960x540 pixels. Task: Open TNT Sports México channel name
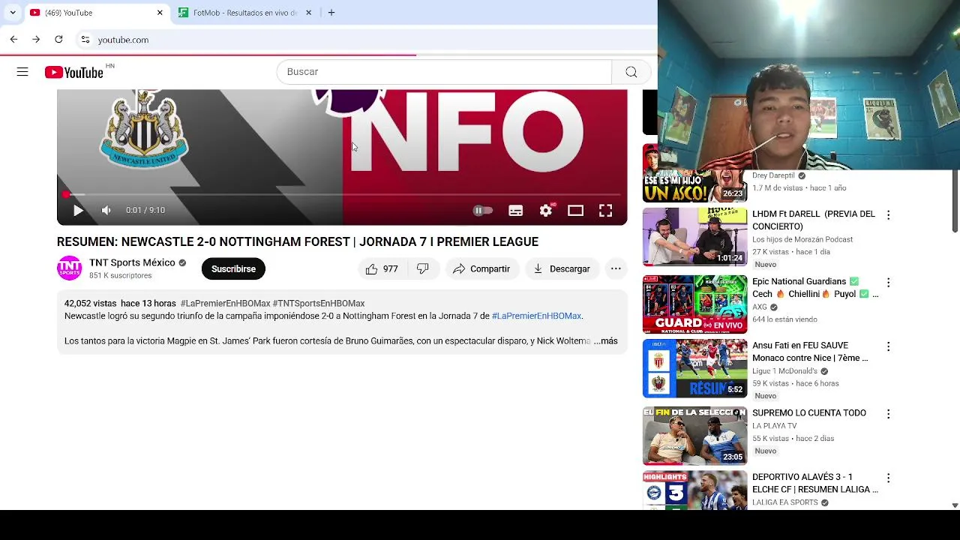[x=132, y=262]
